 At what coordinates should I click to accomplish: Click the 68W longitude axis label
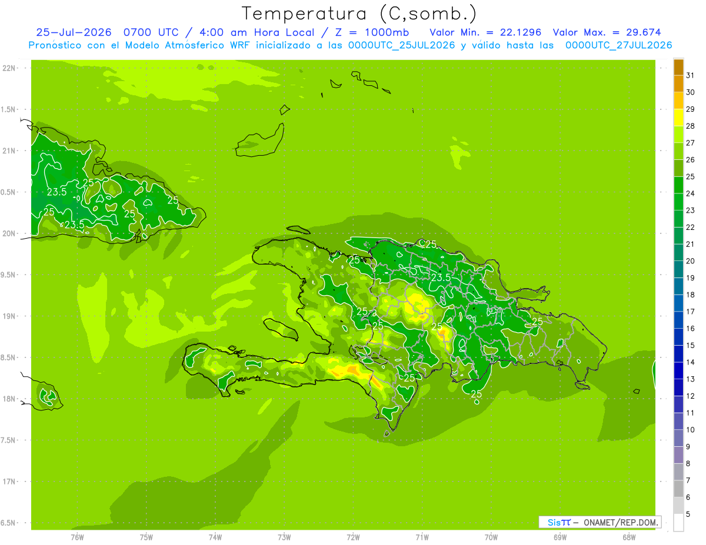click(629, 537)
